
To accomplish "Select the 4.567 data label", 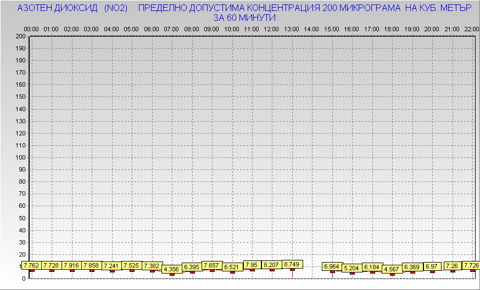I will pos(392,269).
